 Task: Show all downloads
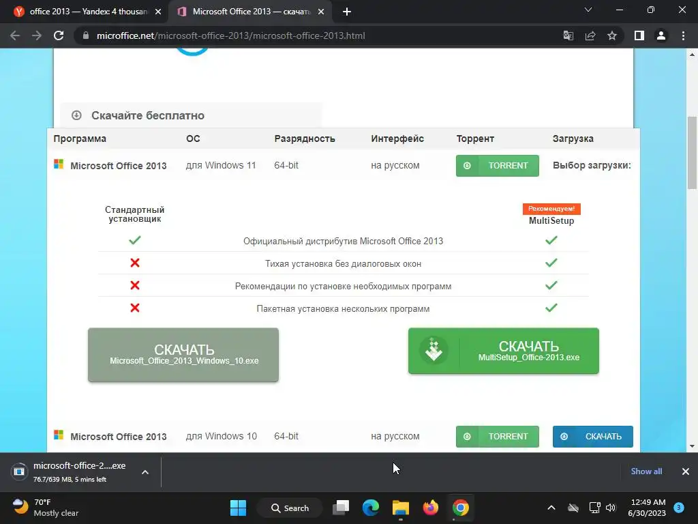[x=646, y=471]
